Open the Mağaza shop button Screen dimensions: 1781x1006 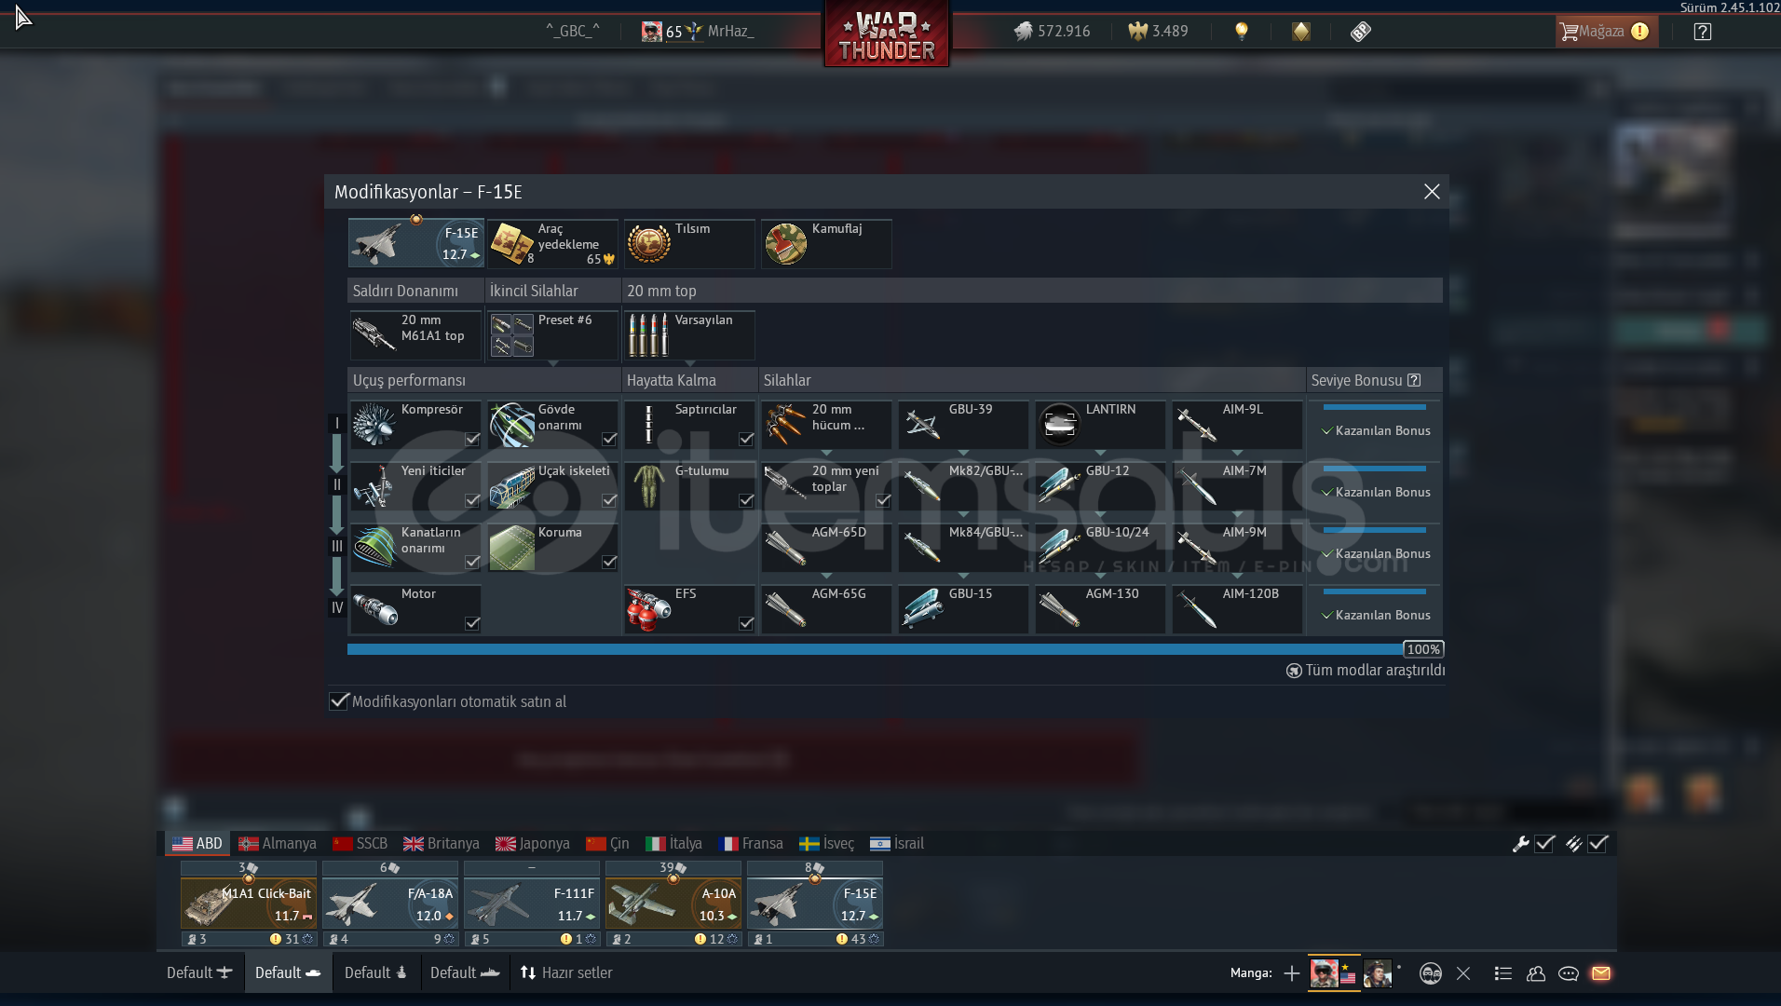click(x=1606, y=32)
